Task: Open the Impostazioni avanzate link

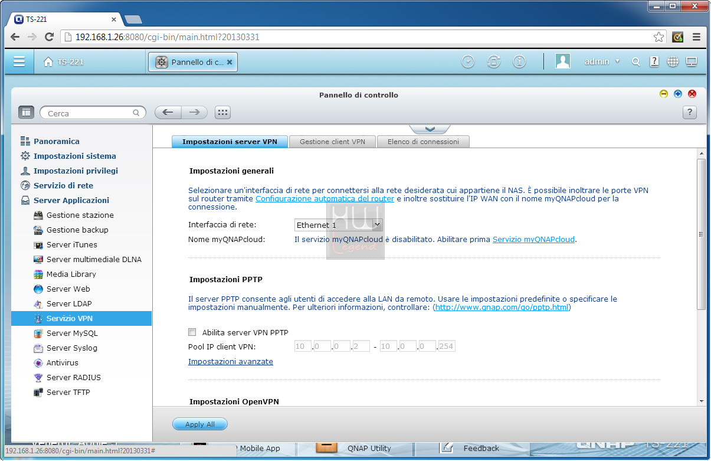Action: [x=231, y=362]
